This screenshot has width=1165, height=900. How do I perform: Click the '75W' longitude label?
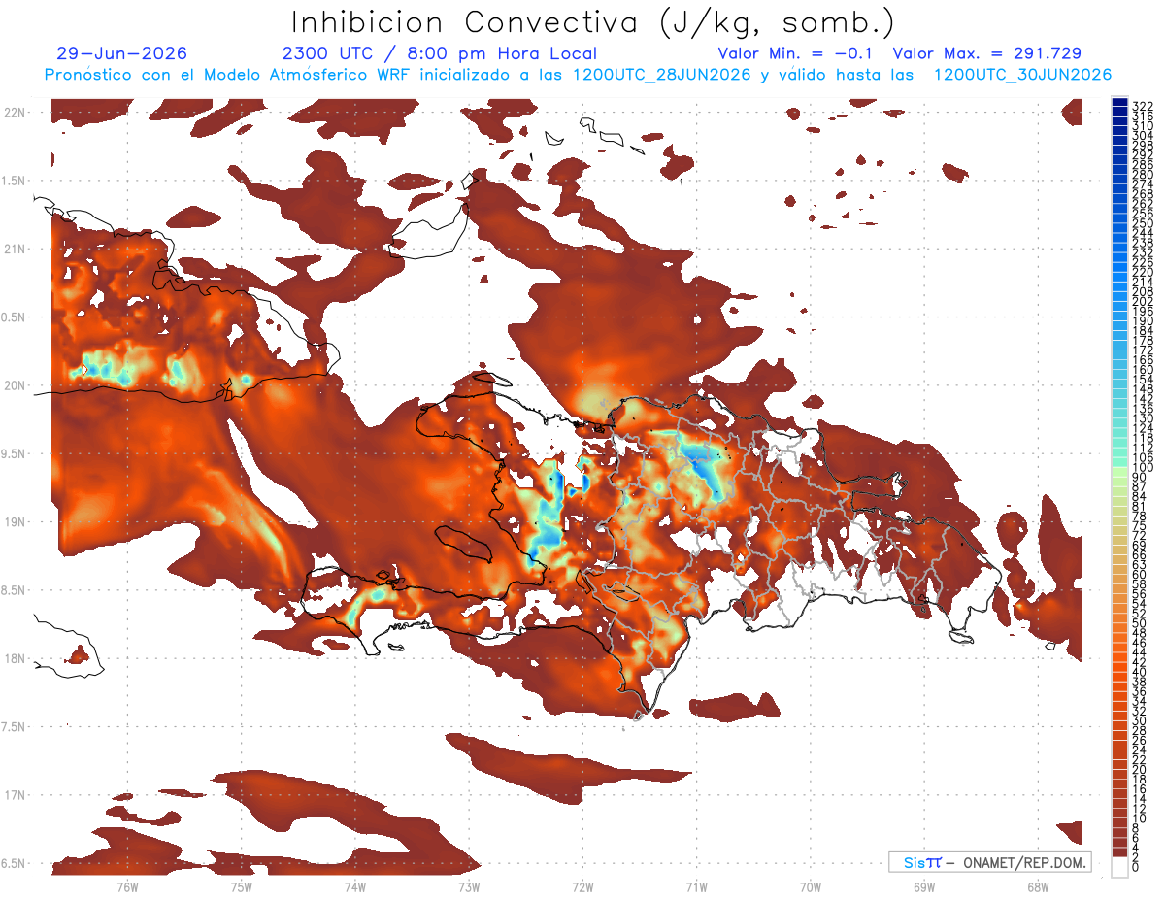(x=241, y=886)
